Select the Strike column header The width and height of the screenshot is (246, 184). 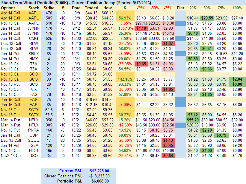coord(49,7)
